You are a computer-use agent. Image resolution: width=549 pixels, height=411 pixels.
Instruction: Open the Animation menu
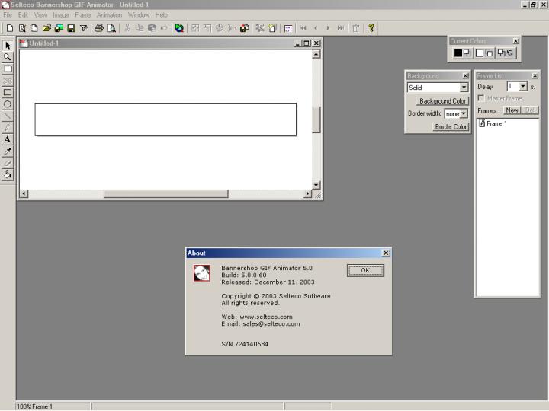(x=109, y=15)
